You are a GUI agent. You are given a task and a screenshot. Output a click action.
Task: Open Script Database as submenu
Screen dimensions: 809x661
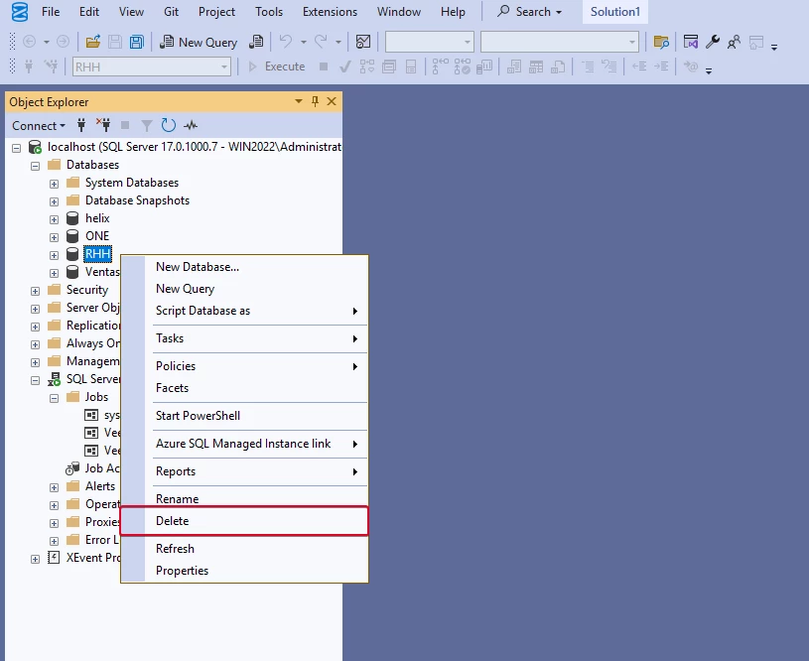tap(244, 311)
